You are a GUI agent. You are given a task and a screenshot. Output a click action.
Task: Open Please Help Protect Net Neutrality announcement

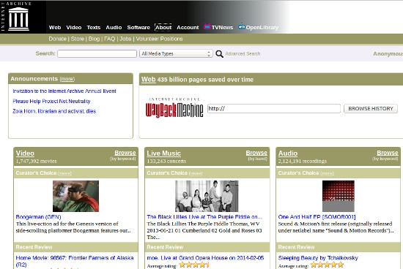pyautogui.click(x=51, y=102)
